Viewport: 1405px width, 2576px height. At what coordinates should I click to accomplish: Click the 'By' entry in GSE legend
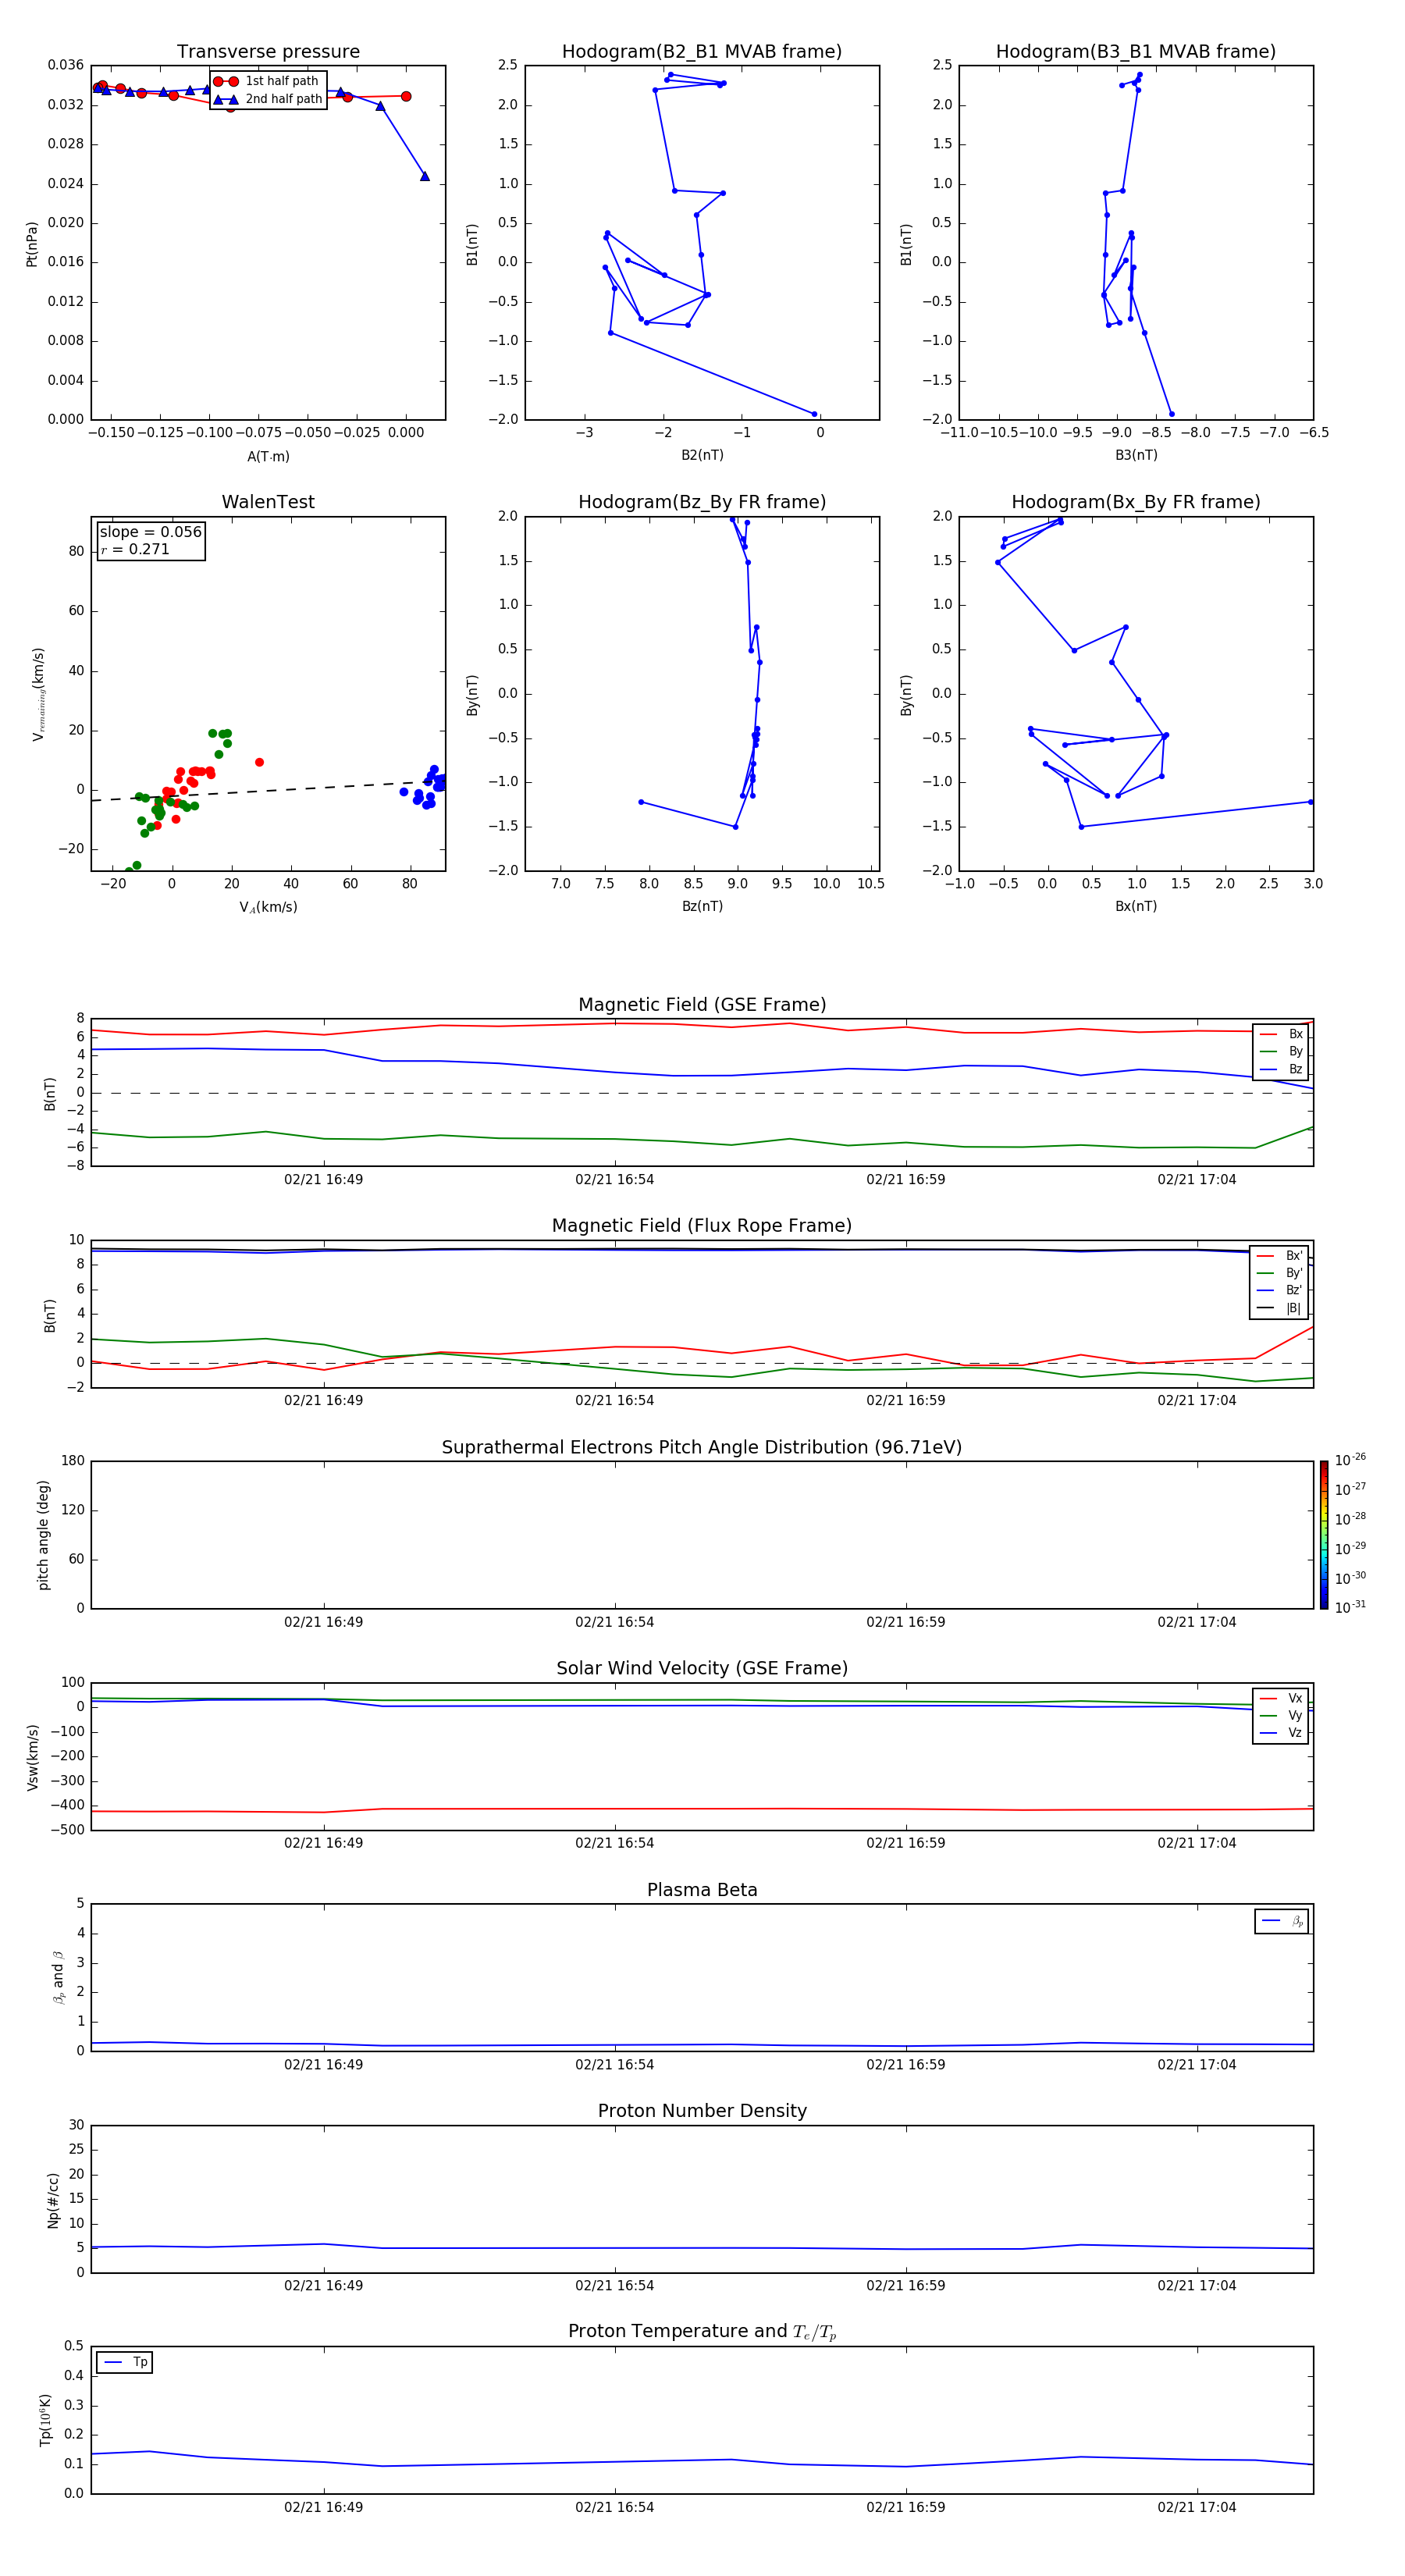point(1281,1051)
